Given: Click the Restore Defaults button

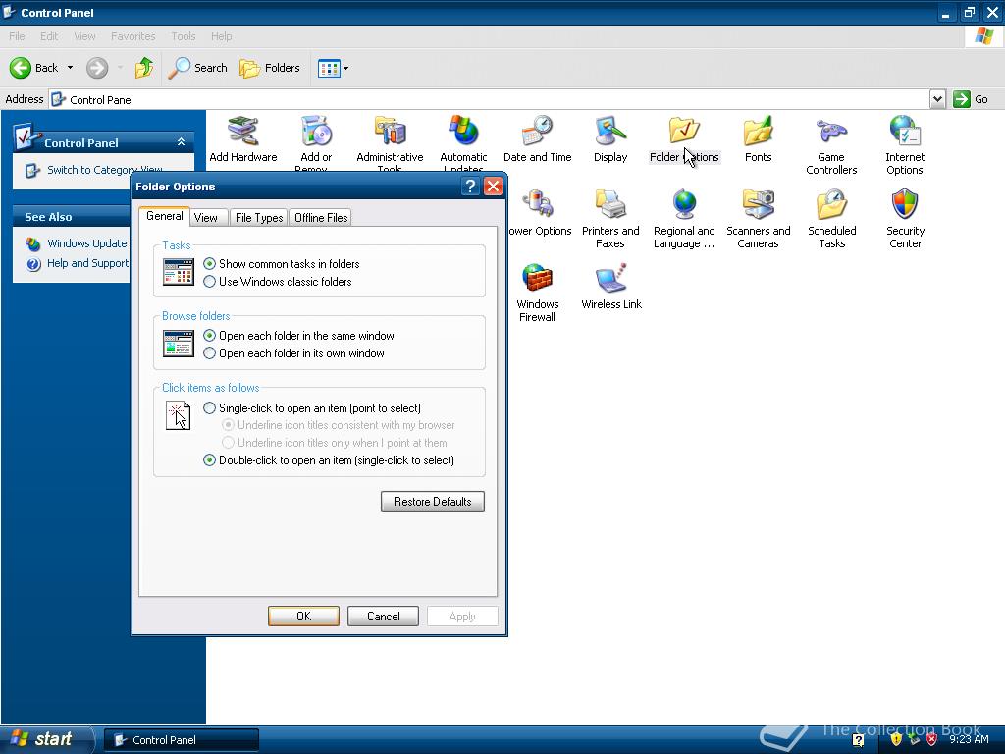Looking at the screenshot, I should point(433,502).
